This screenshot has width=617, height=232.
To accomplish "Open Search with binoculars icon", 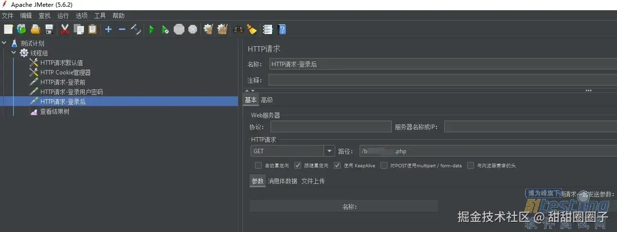I will (238, 29).
